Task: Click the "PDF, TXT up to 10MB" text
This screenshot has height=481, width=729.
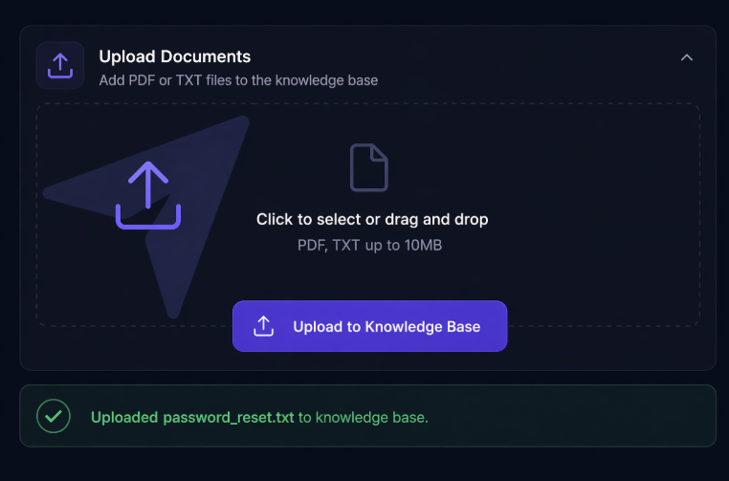Action: click(369, 245)
